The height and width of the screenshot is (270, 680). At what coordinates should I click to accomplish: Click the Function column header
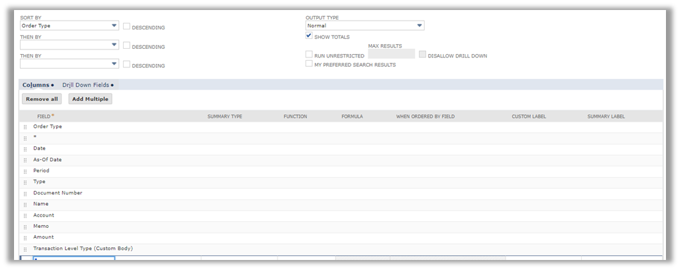296,116
